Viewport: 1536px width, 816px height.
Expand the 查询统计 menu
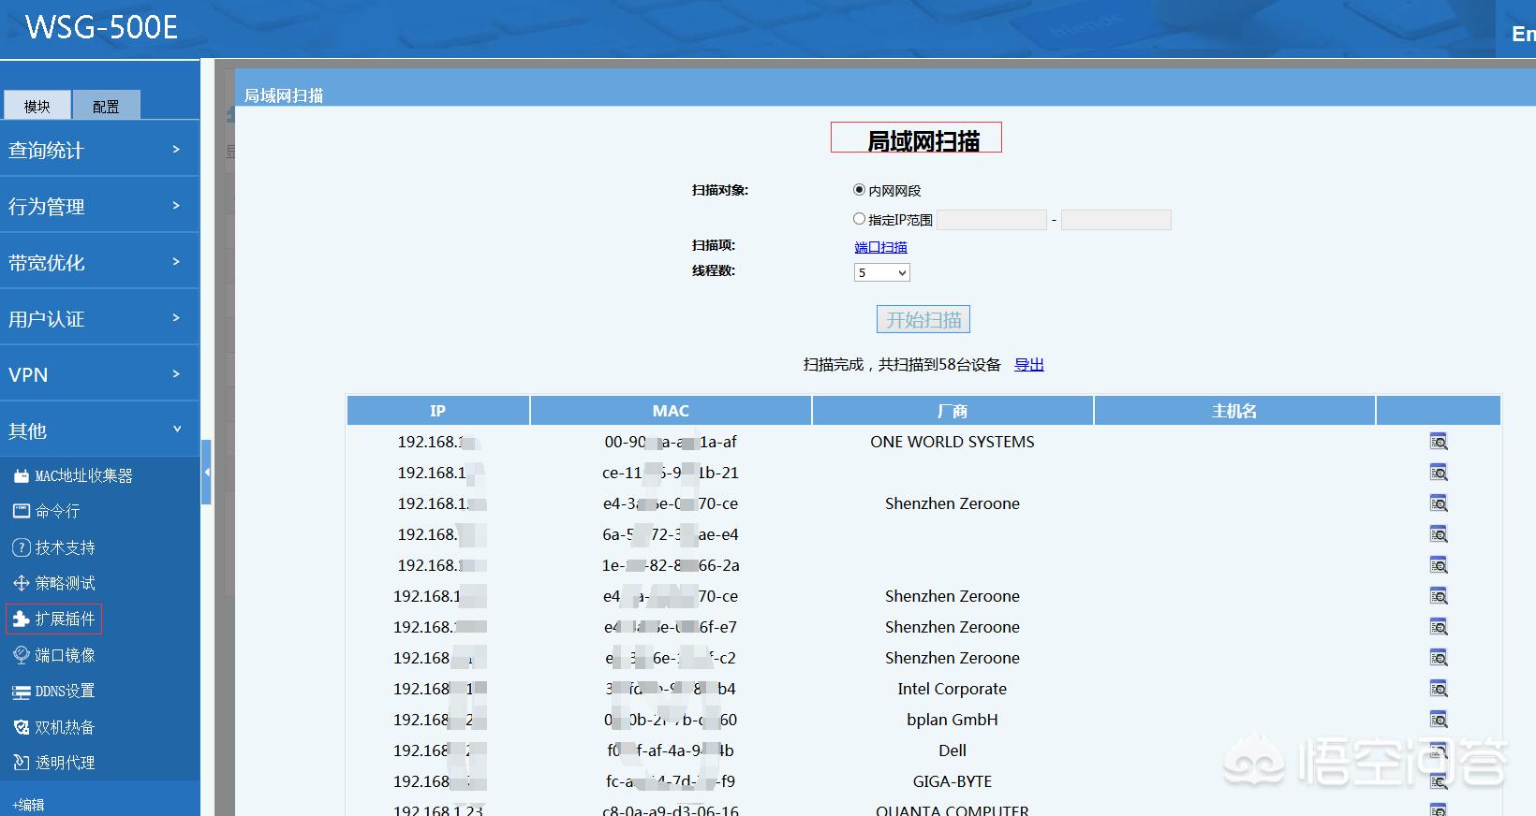coord(99,150)
